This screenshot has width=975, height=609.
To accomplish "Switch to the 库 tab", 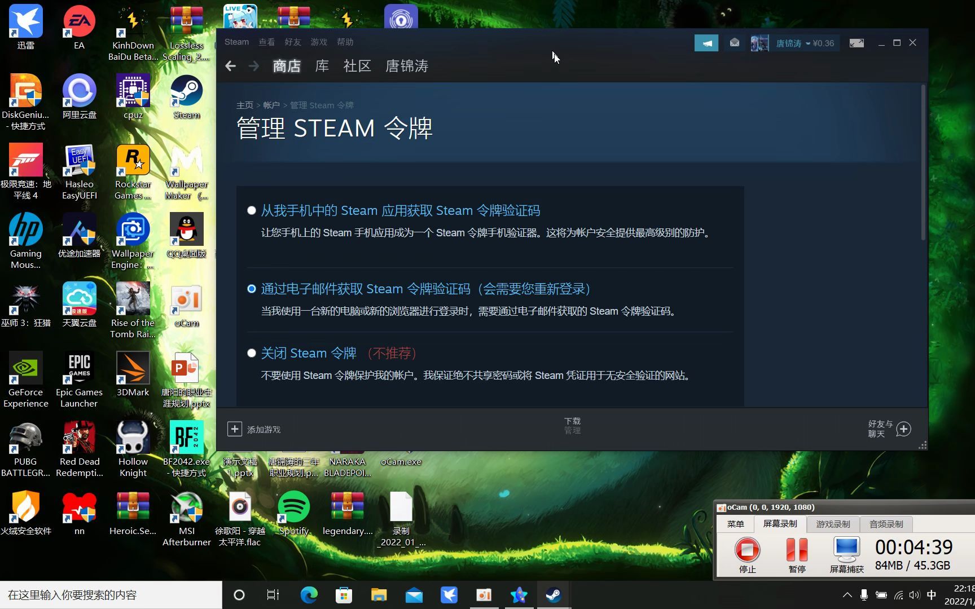I will point(322,66).
